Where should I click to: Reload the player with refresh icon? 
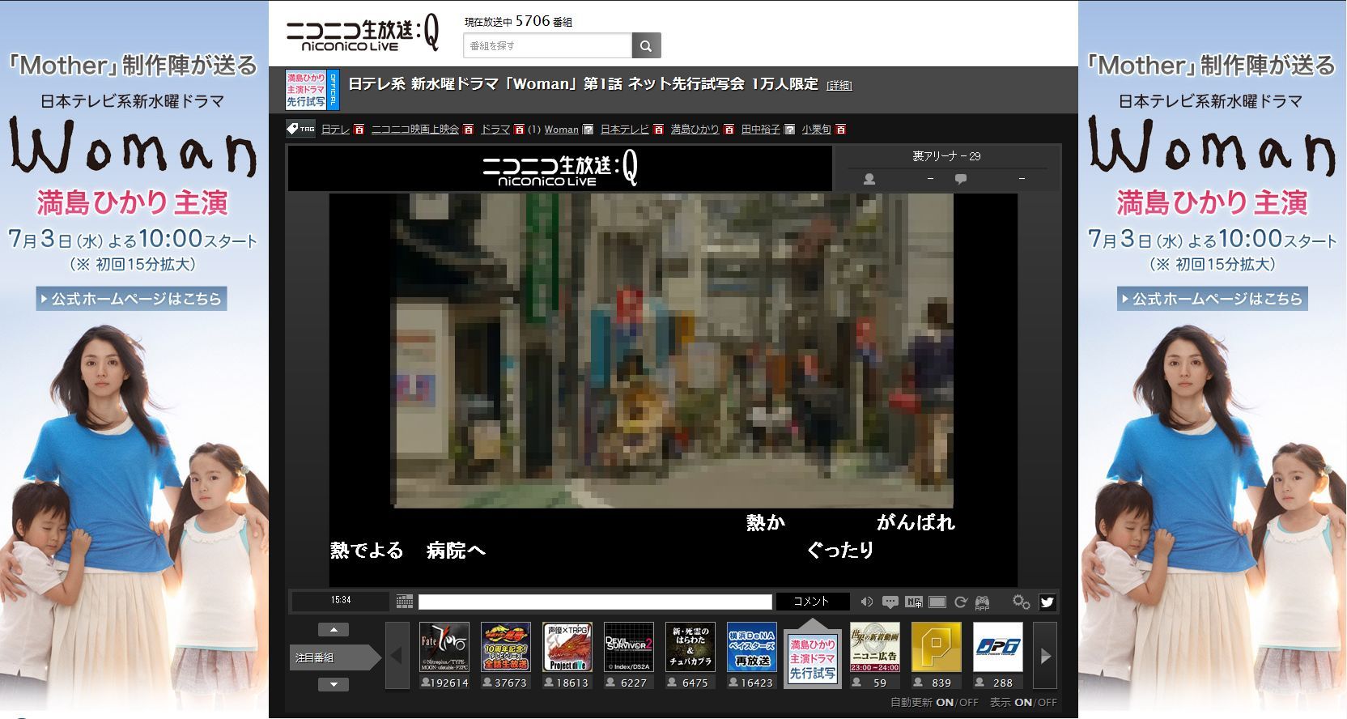coord(961,602)
